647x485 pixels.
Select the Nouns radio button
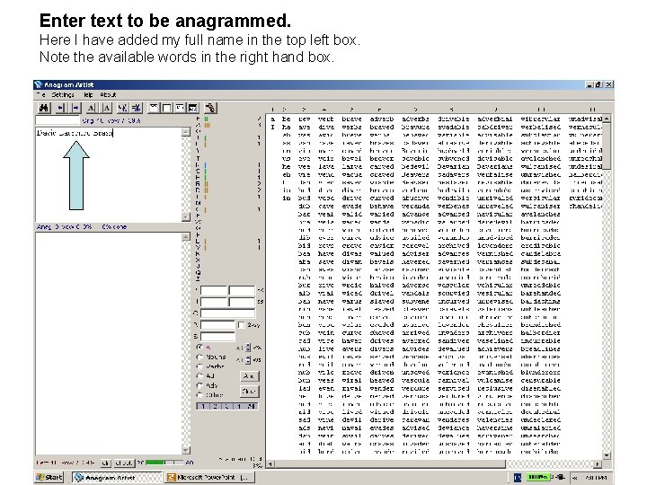click(200, 357)
